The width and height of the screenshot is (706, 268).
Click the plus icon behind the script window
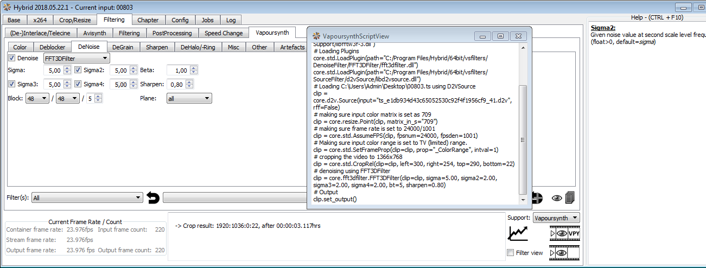(537, 198)
